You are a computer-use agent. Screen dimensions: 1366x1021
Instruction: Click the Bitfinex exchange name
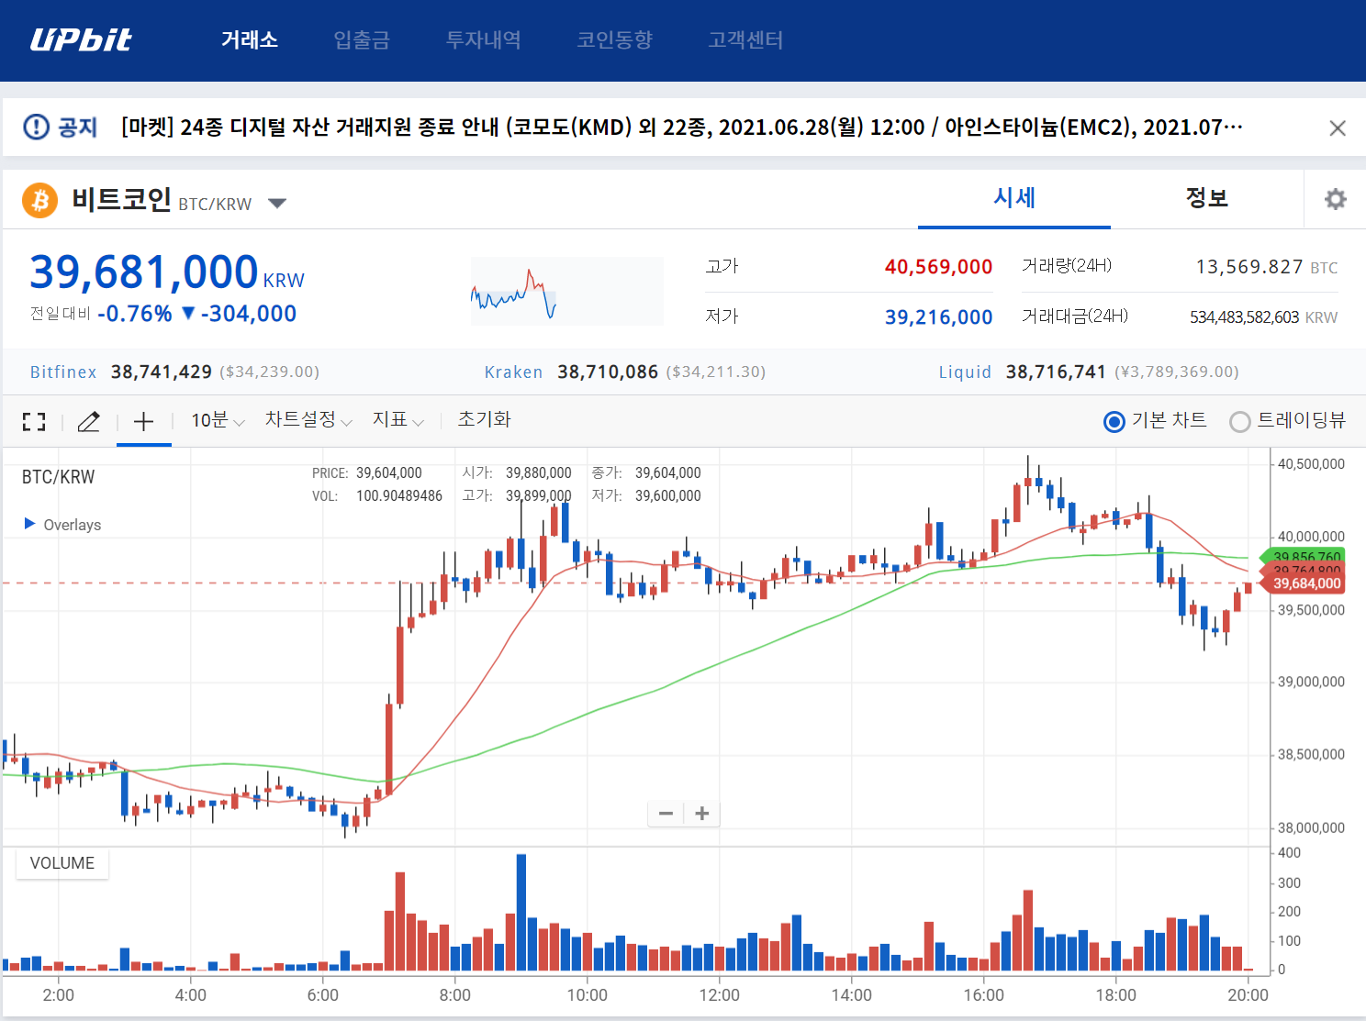[63, 372]
